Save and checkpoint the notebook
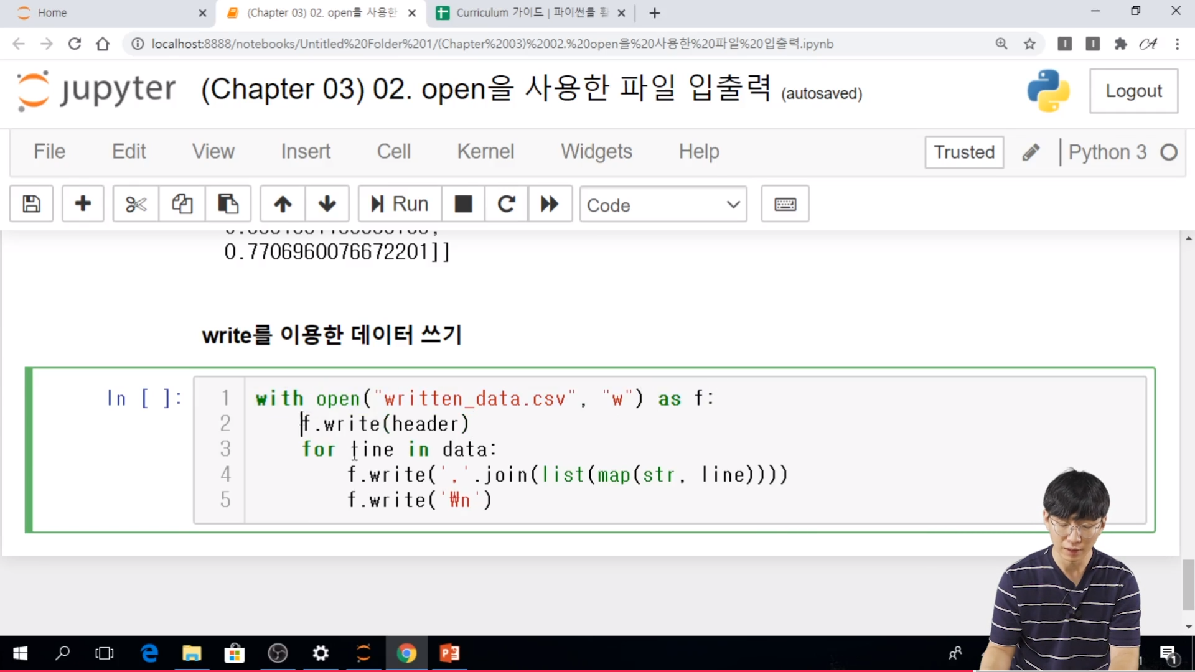This screenshot has height=672, width=1195. 31,204
